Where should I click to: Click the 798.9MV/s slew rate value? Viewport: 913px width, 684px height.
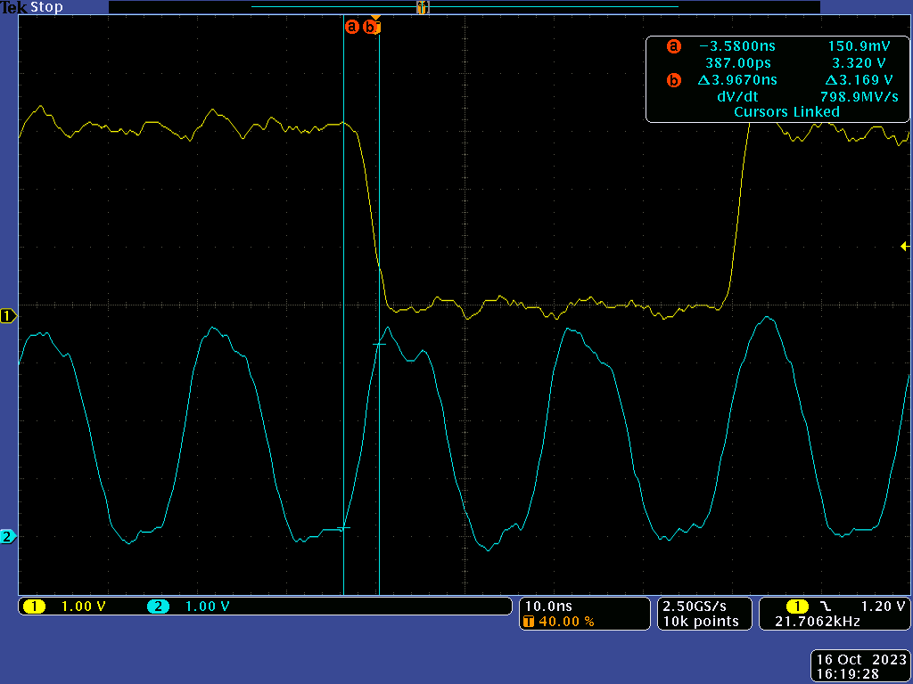(x=859, y=96)
